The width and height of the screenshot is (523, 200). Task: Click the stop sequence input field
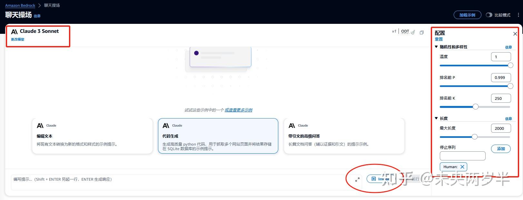[x=462, y=156]
